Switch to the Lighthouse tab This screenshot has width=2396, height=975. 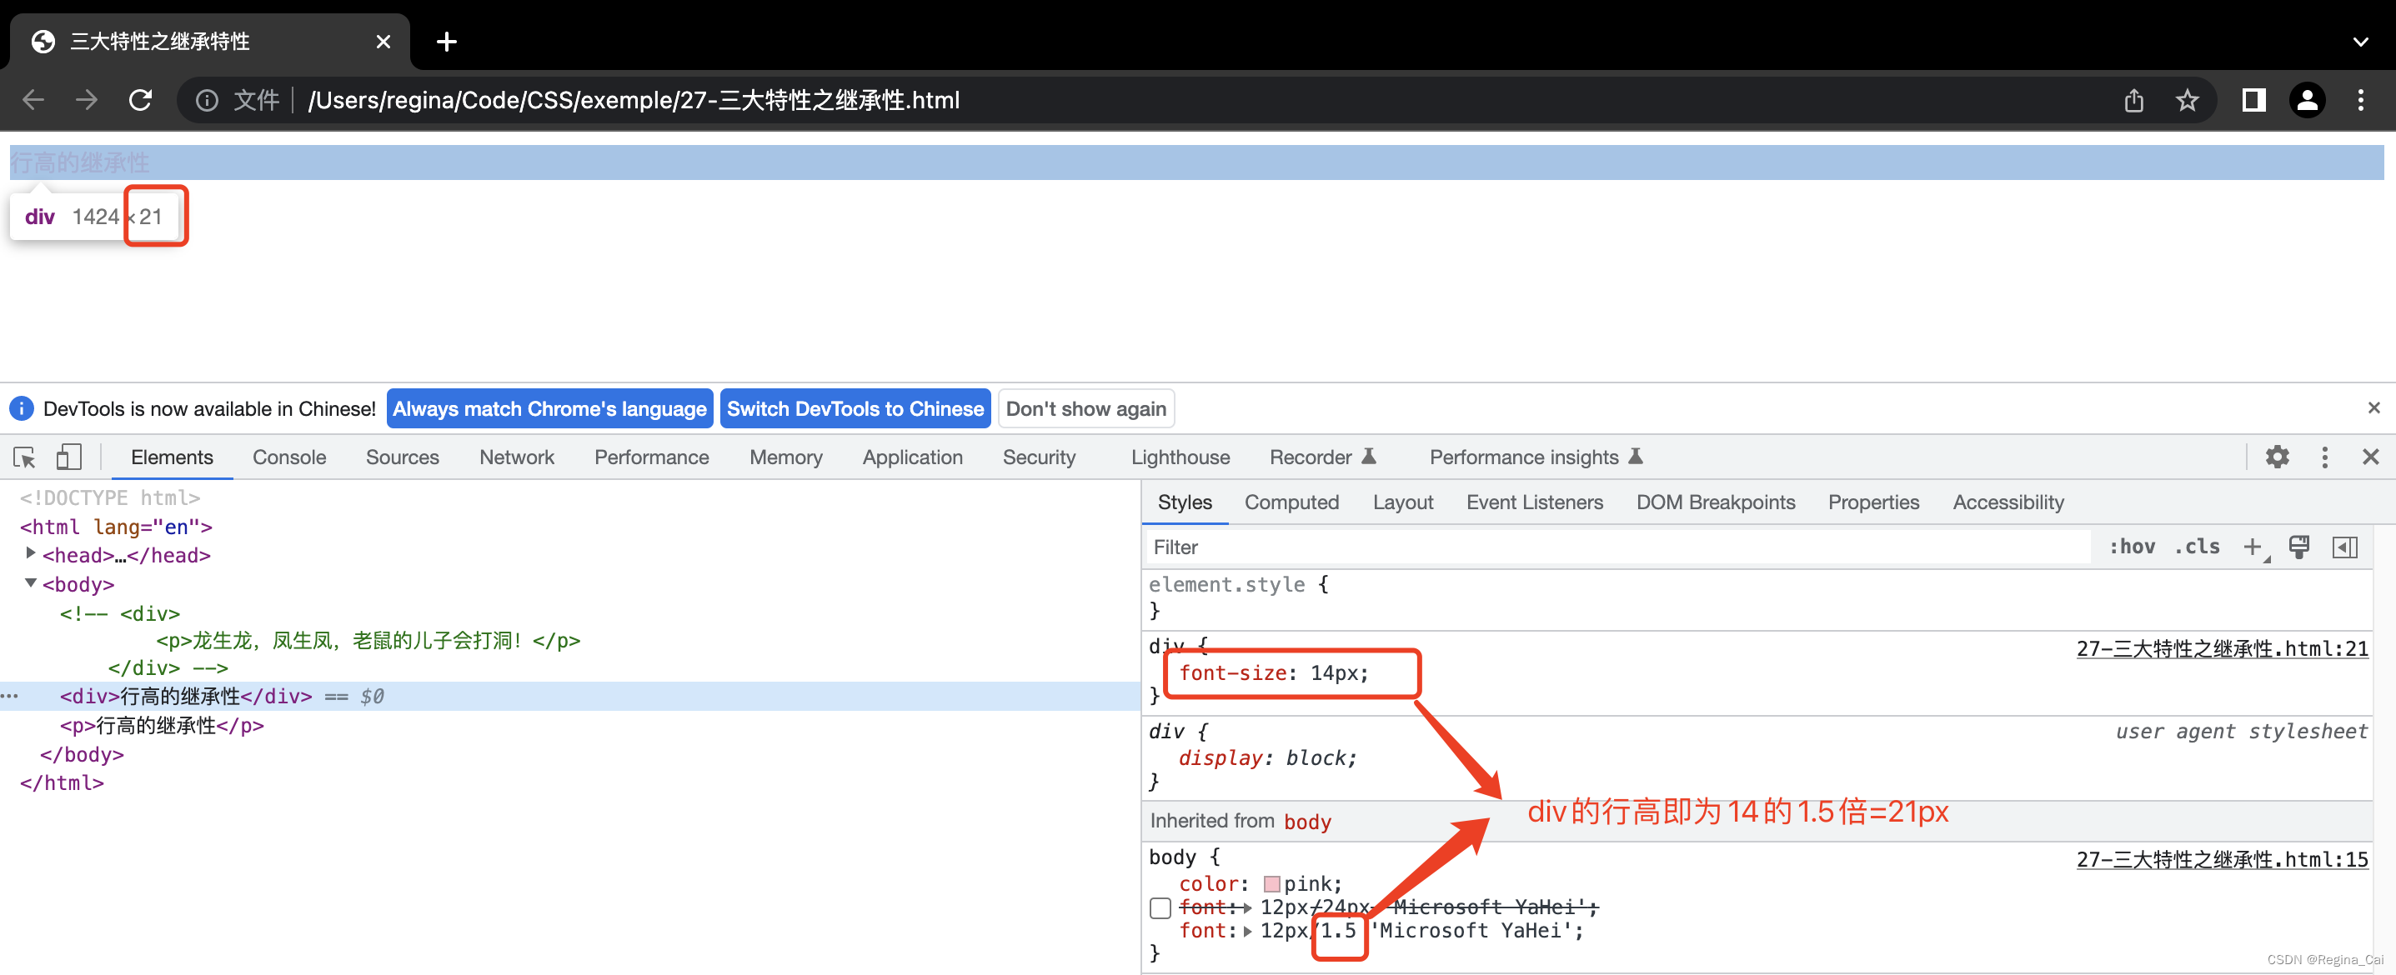point(1180,457)
